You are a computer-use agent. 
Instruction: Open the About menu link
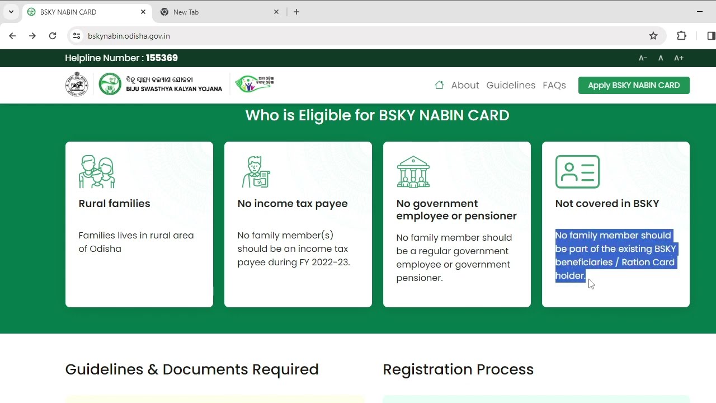(465, 85)
